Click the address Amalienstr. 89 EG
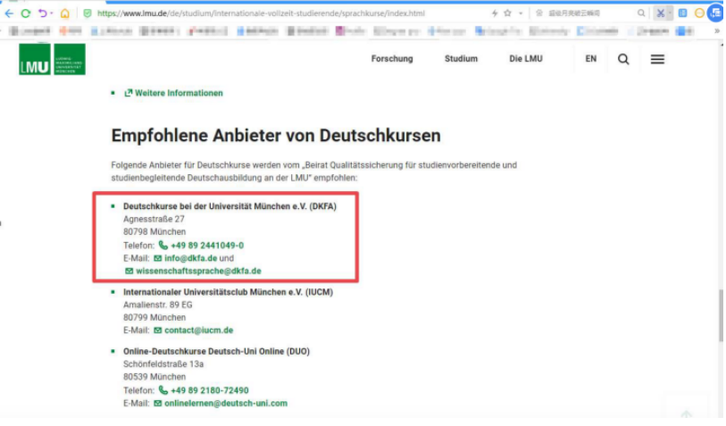The height and width of the screenshot is (426, 726). (x=158, y=305)
